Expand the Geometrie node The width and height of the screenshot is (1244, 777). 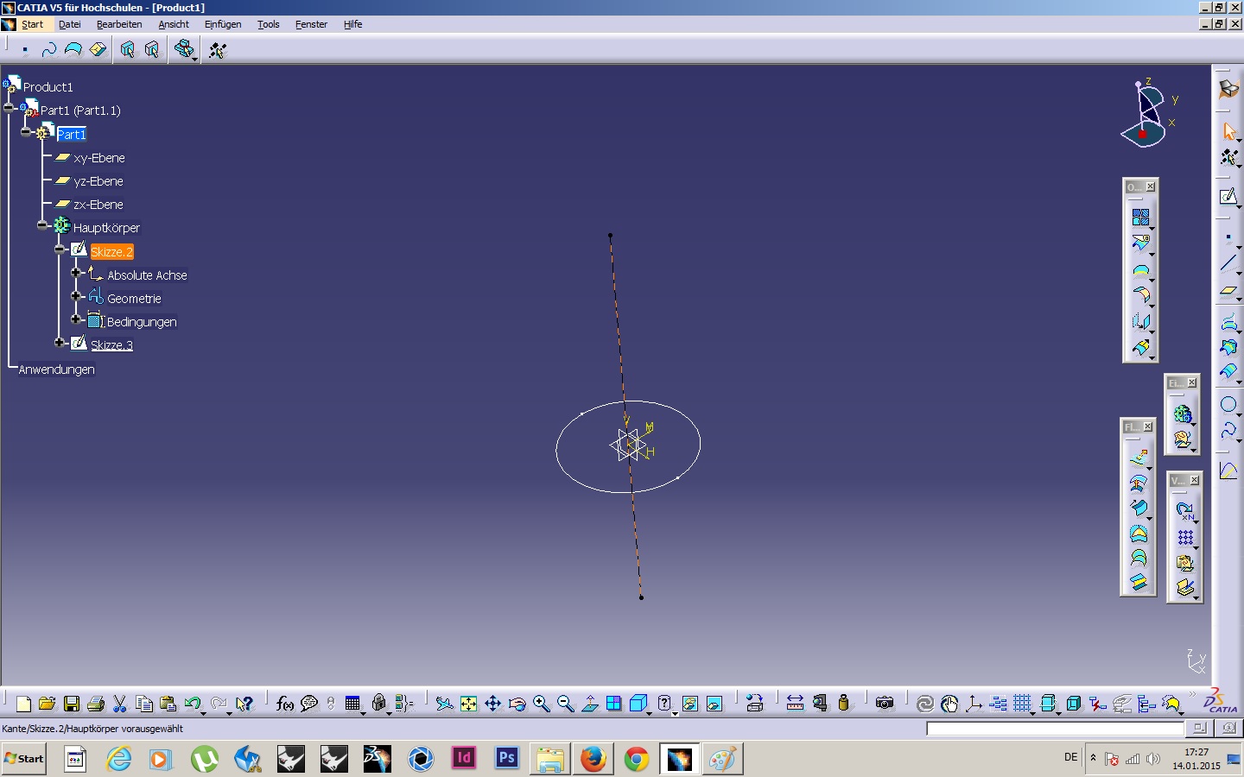pyautogui.click(x=76, y=296)
